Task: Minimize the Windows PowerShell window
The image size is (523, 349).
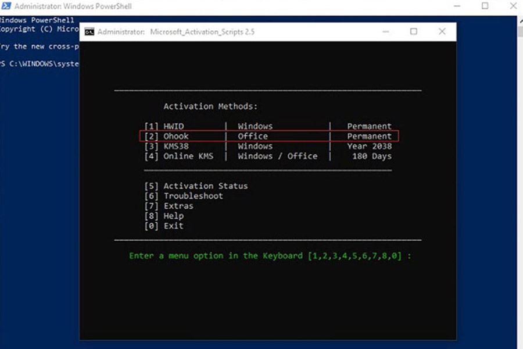Action: 457,6
